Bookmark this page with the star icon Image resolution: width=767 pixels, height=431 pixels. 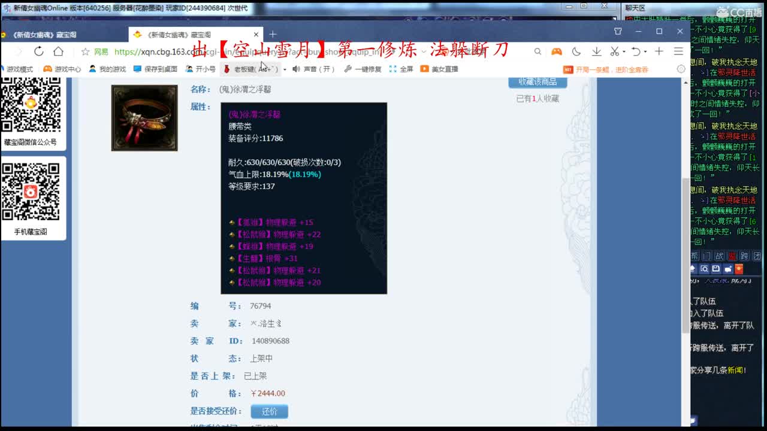(x=85, y=52)
